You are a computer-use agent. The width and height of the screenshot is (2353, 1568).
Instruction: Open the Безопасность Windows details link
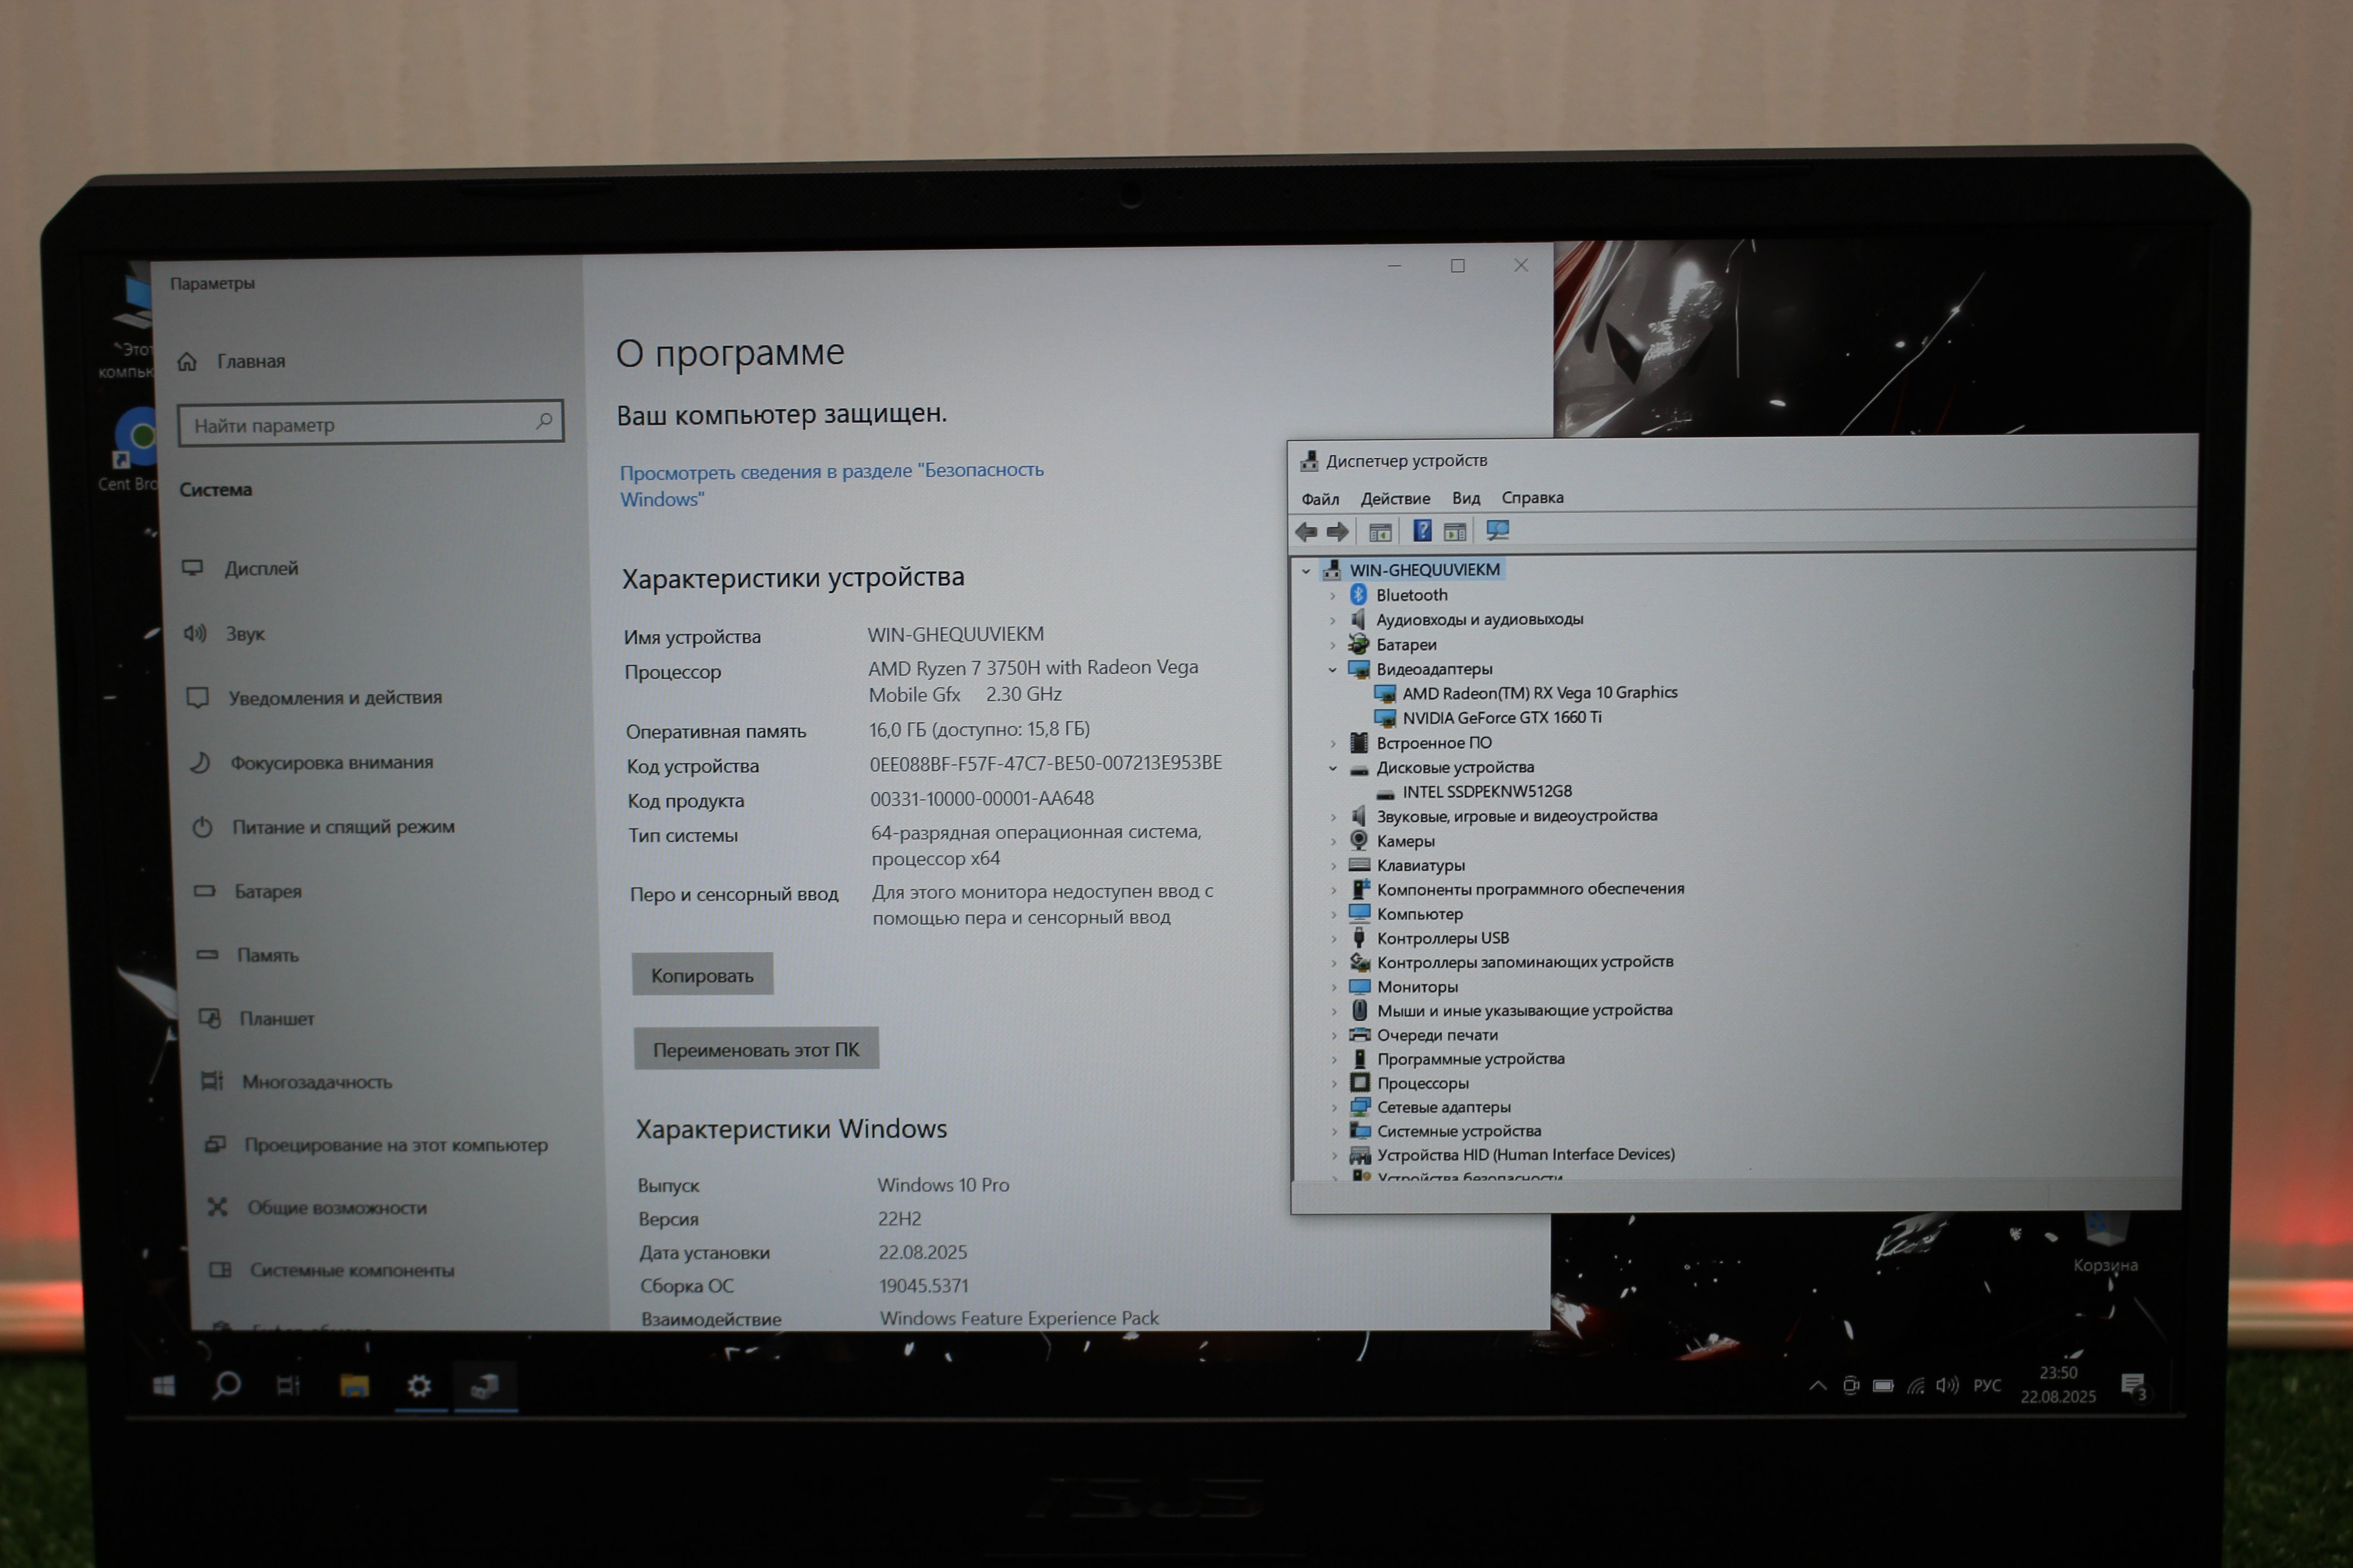[x=832, y=484]
